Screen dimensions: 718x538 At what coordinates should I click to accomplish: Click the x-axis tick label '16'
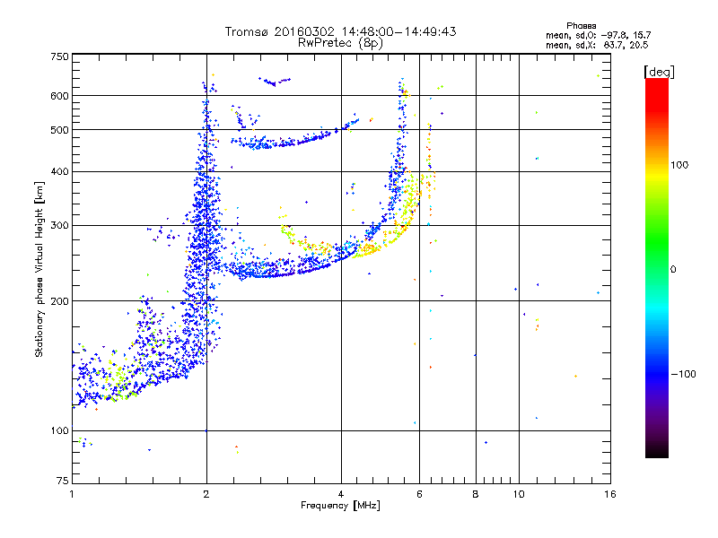click(610, 494)
